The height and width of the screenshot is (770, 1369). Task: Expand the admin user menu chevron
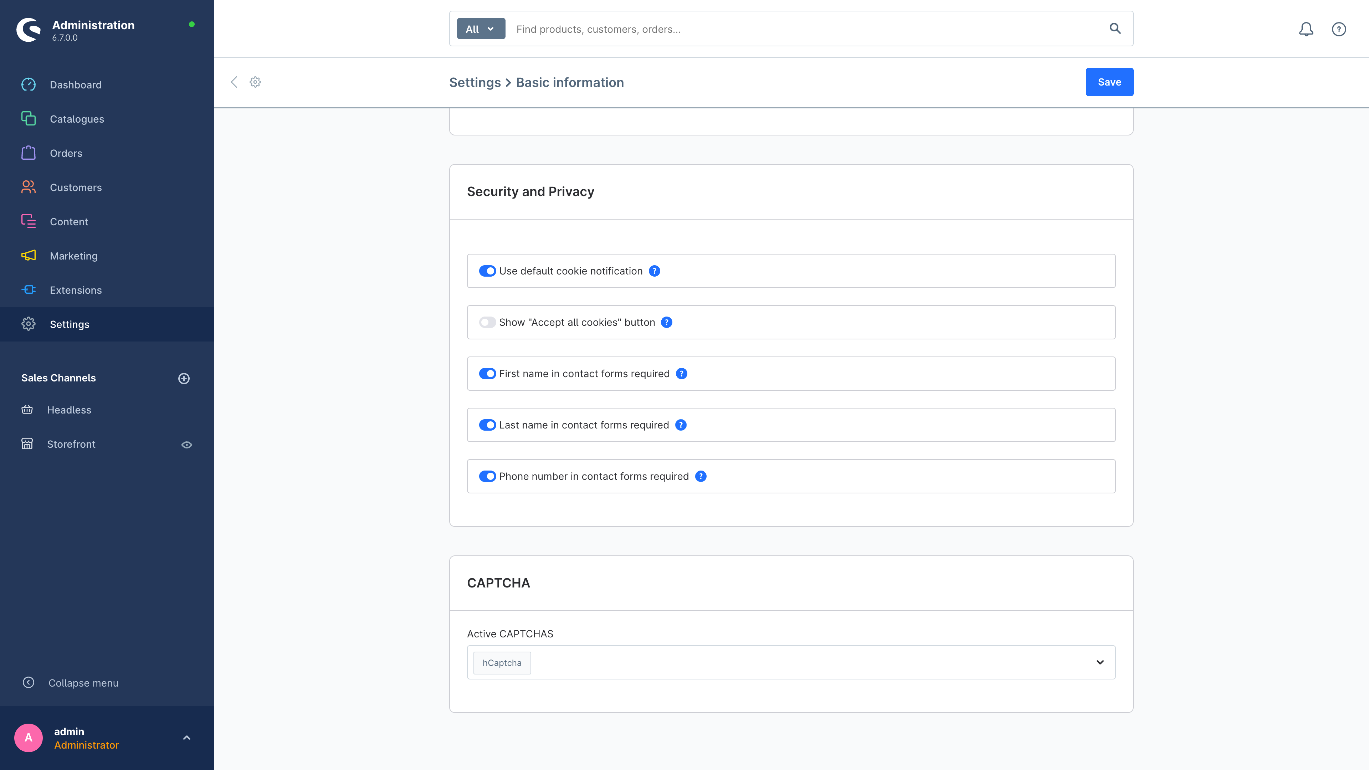click(186, 738)
